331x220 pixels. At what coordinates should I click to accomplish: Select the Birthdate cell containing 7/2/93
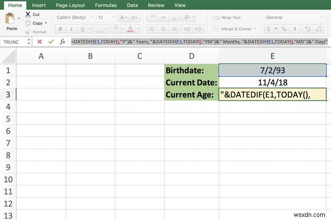[272, 69]
